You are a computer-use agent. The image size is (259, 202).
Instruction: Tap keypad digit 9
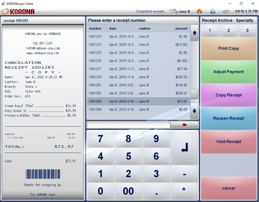pyautogui.click(x=156, y=139)
